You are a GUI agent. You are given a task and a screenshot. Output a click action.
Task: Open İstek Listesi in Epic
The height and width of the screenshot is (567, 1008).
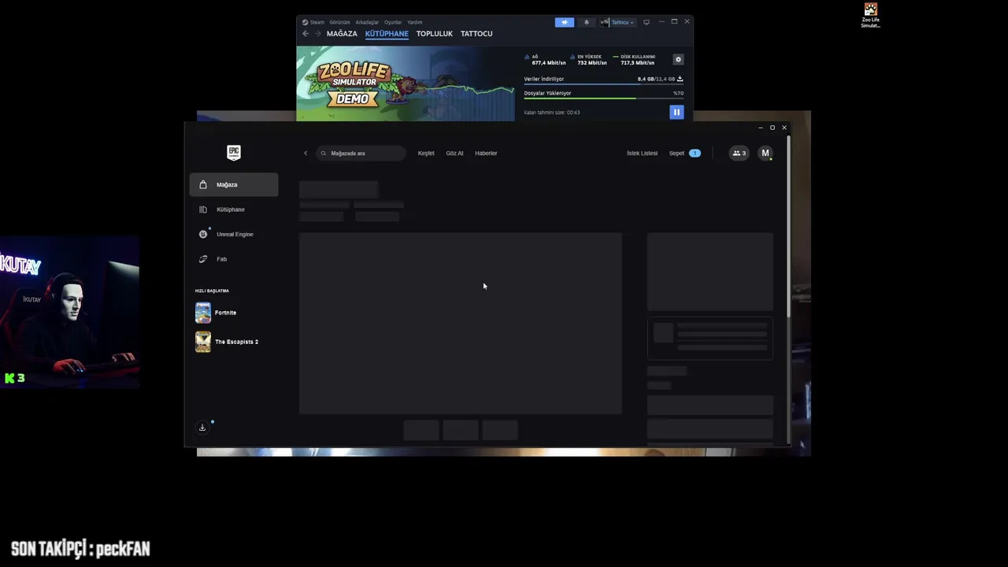(x=642, y=153)
